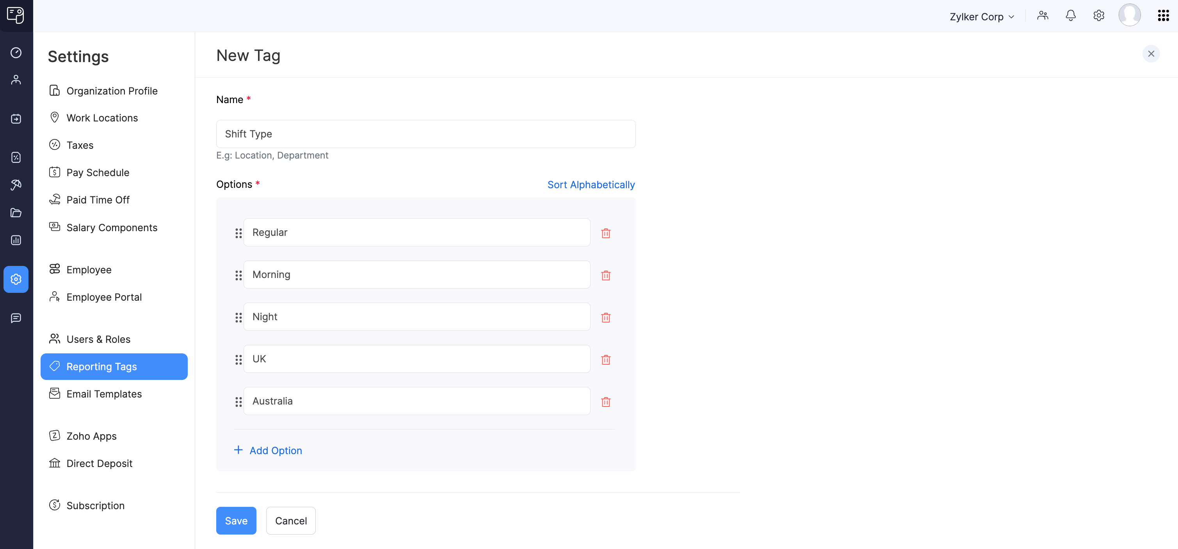Viewport: 1178px width, 549px height.
Task: Open user profile avatar
Action: click(1130, 15)
